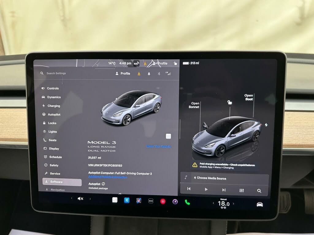Select the highlighted Software menu item

(62, 182)
